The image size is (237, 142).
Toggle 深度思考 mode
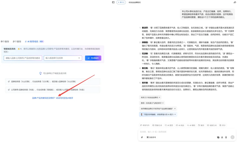tap(151, 137)
